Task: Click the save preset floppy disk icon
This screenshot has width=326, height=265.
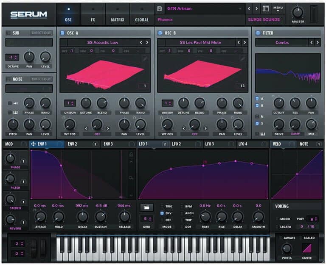Action: click(x=160, y=8)
